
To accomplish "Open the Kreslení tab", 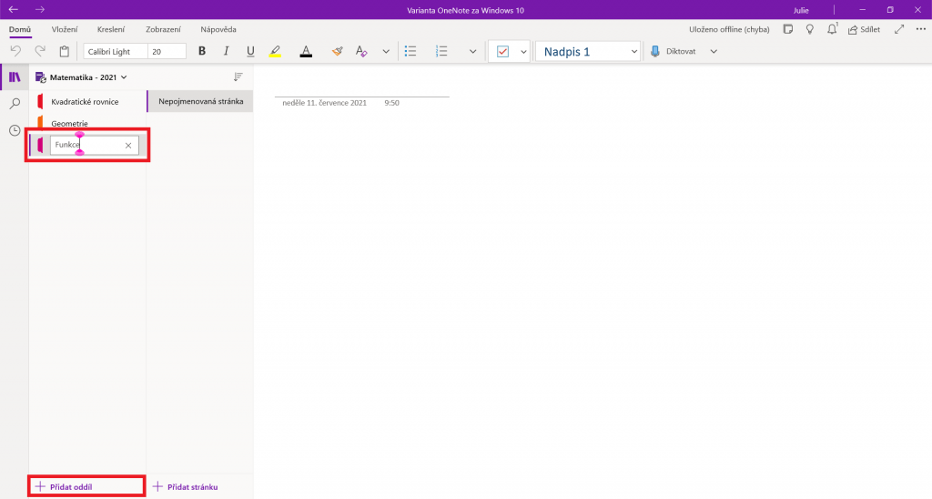I will click(x=111, y=29).
